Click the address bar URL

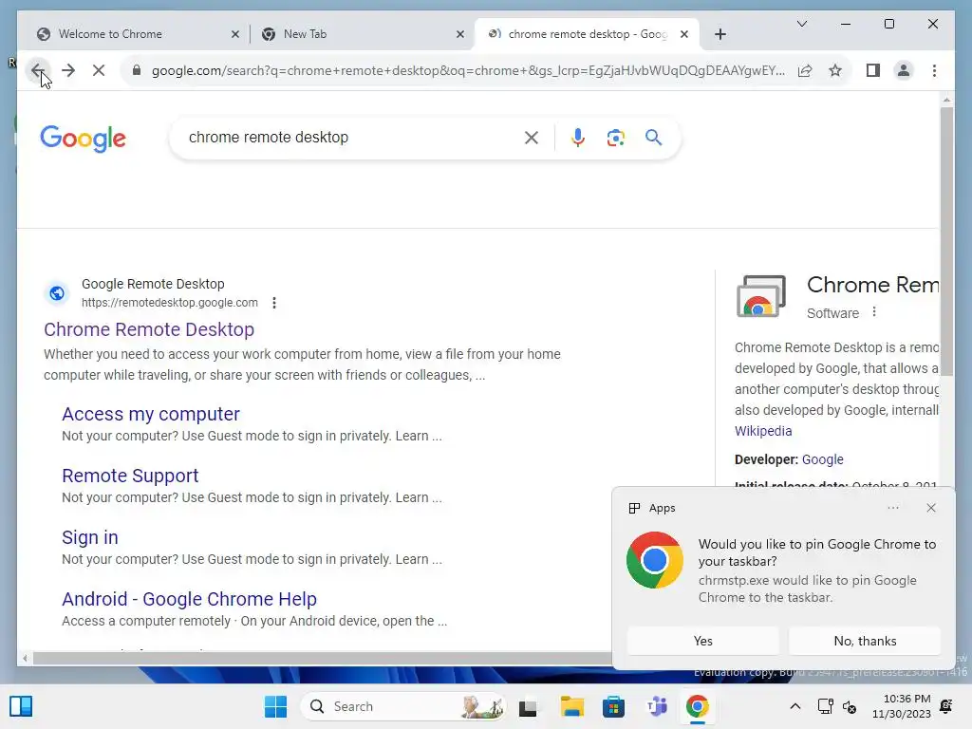click(468, 70)
